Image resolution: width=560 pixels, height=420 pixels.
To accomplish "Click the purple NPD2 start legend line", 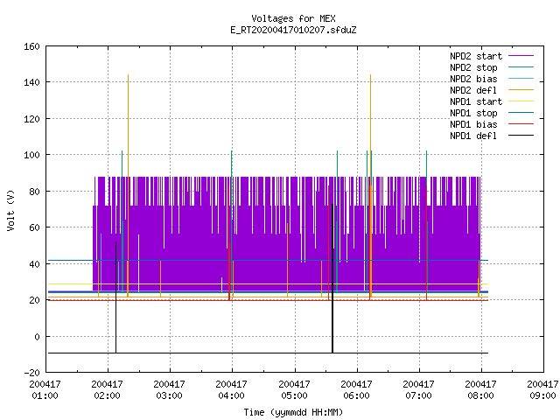I will (x=521, y=56).
